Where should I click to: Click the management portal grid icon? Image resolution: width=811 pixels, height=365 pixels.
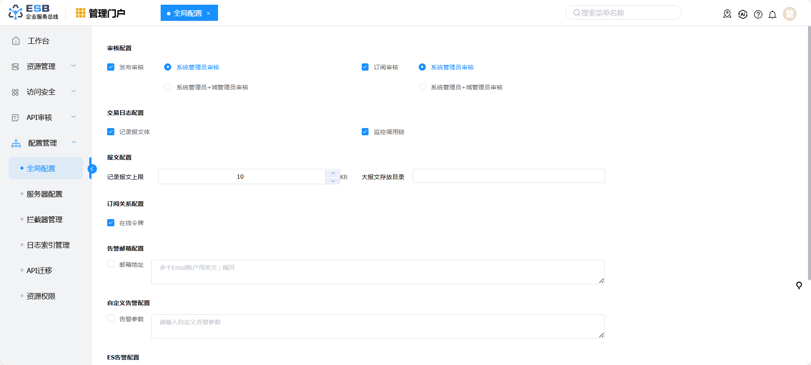(80, 13)
